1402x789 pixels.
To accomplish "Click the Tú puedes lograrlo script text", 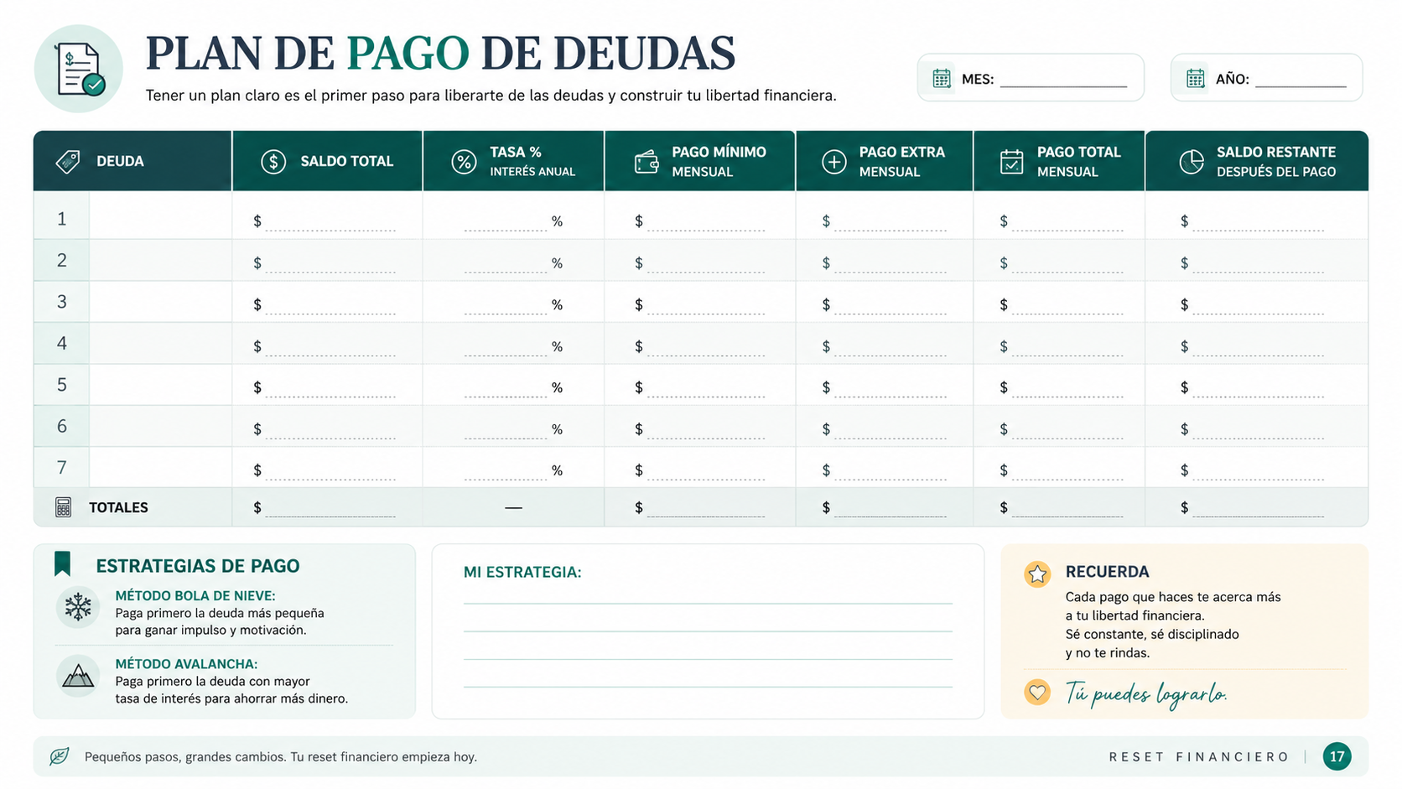I will coord(1146,694).
